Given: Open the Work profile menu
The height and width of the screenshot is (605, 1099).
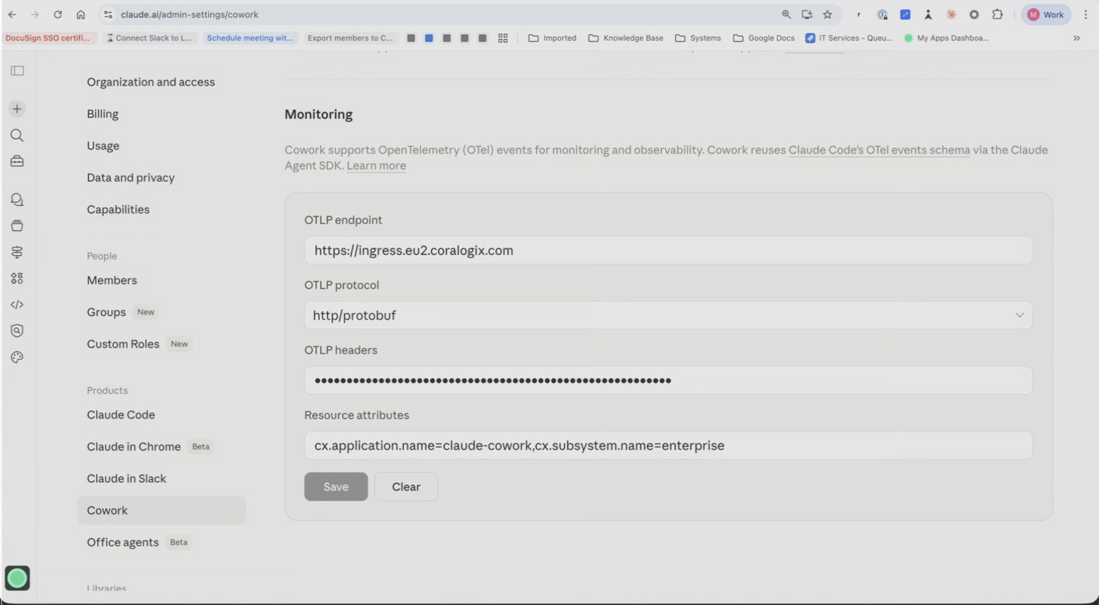Looking at the screenshot, I should (1046, 15).
